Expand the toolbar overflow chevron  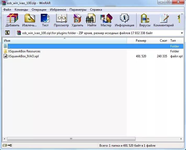(x=182, y=14)
